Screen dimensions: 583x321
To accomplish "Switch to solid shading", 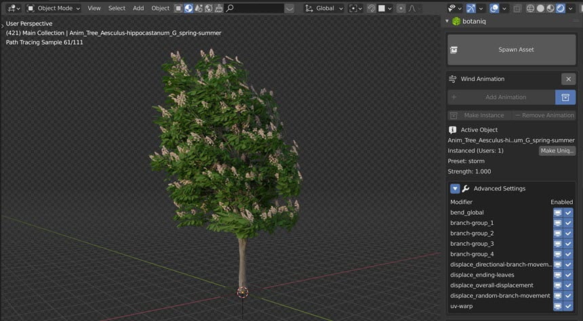I will (540, 8).
